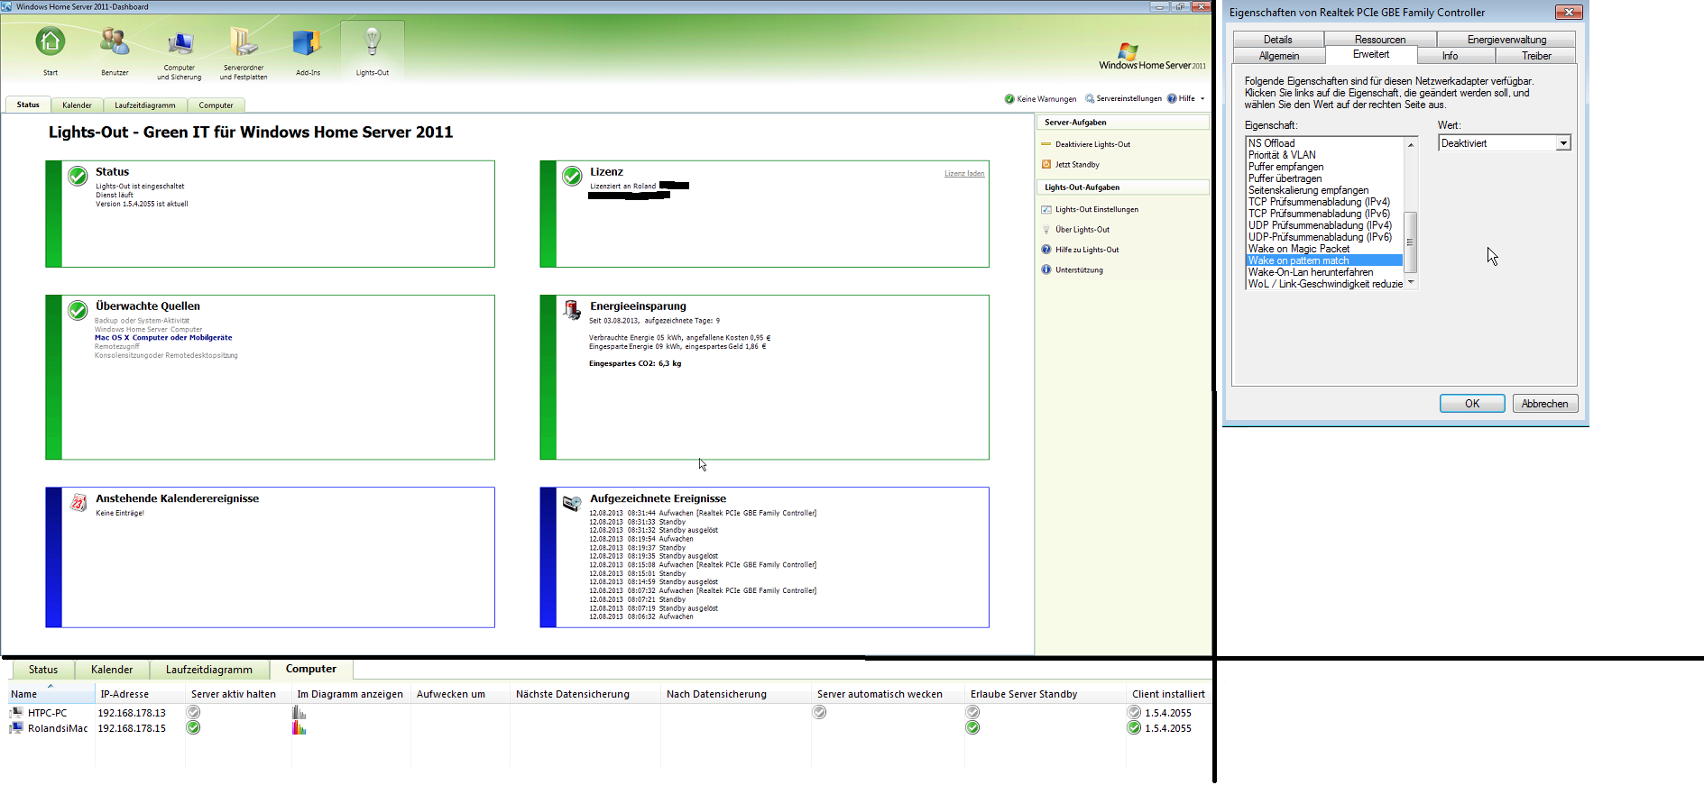This screenshot has height=785, width=1704.
Task: Open the Computer und Sicherung icon
Action: click(180, 41)
